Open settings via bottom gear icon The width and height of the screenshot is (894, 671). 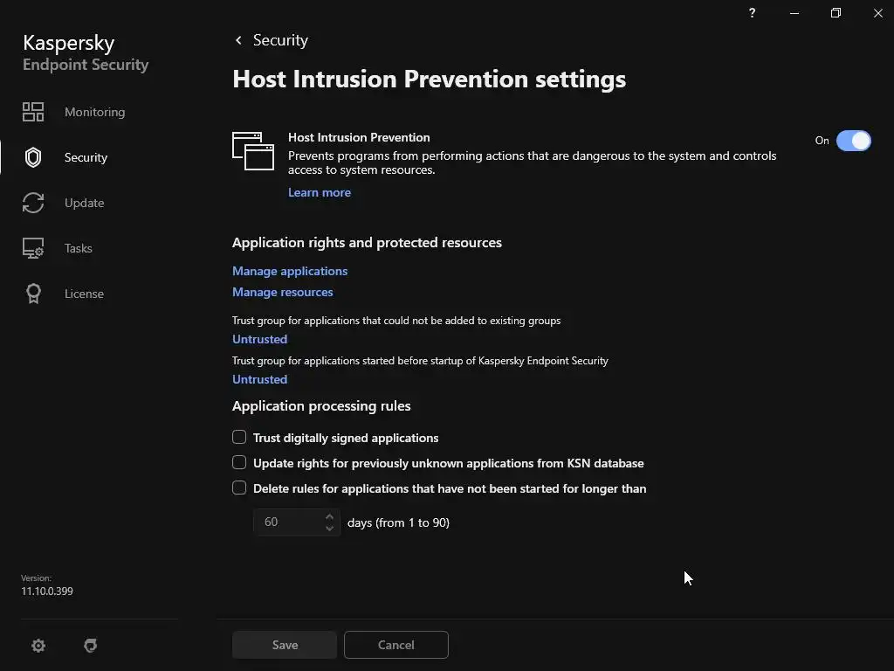38,646
